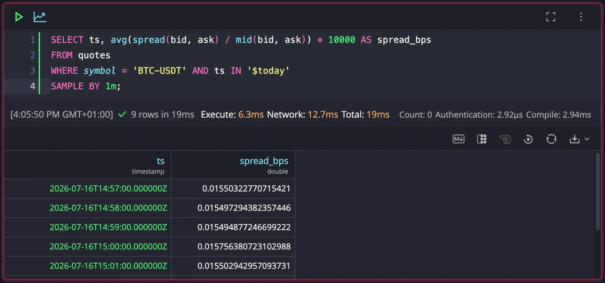Toggle the grid column layout icon
This screenshot has width=605, height=283.
[482, 139]
